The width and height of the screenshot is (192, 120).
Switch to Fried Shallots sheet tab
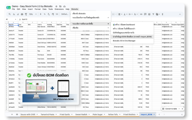129,114
